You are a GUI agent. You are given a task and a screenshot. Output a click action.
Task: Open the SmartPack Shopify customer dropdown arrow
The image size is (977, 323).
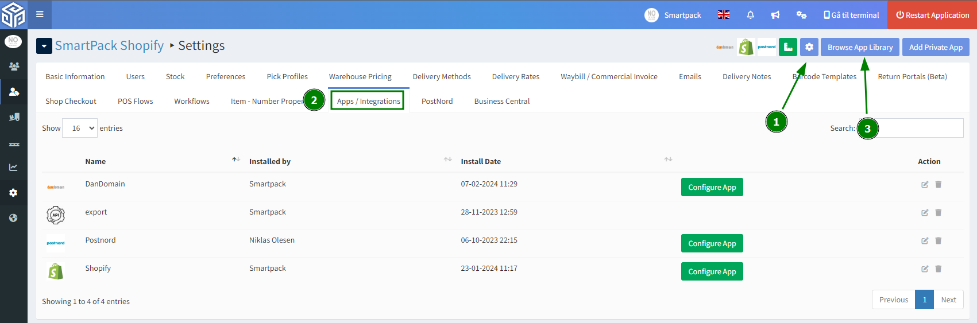(x=44, y=46)
